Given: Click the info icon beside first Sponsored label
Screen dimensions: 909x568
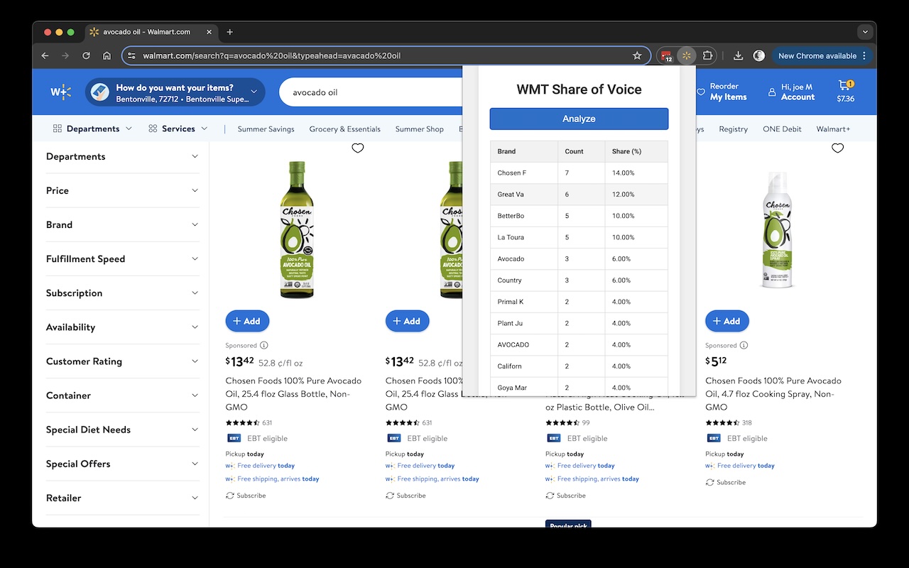Looking at the screenshot, I should (264, 345).
